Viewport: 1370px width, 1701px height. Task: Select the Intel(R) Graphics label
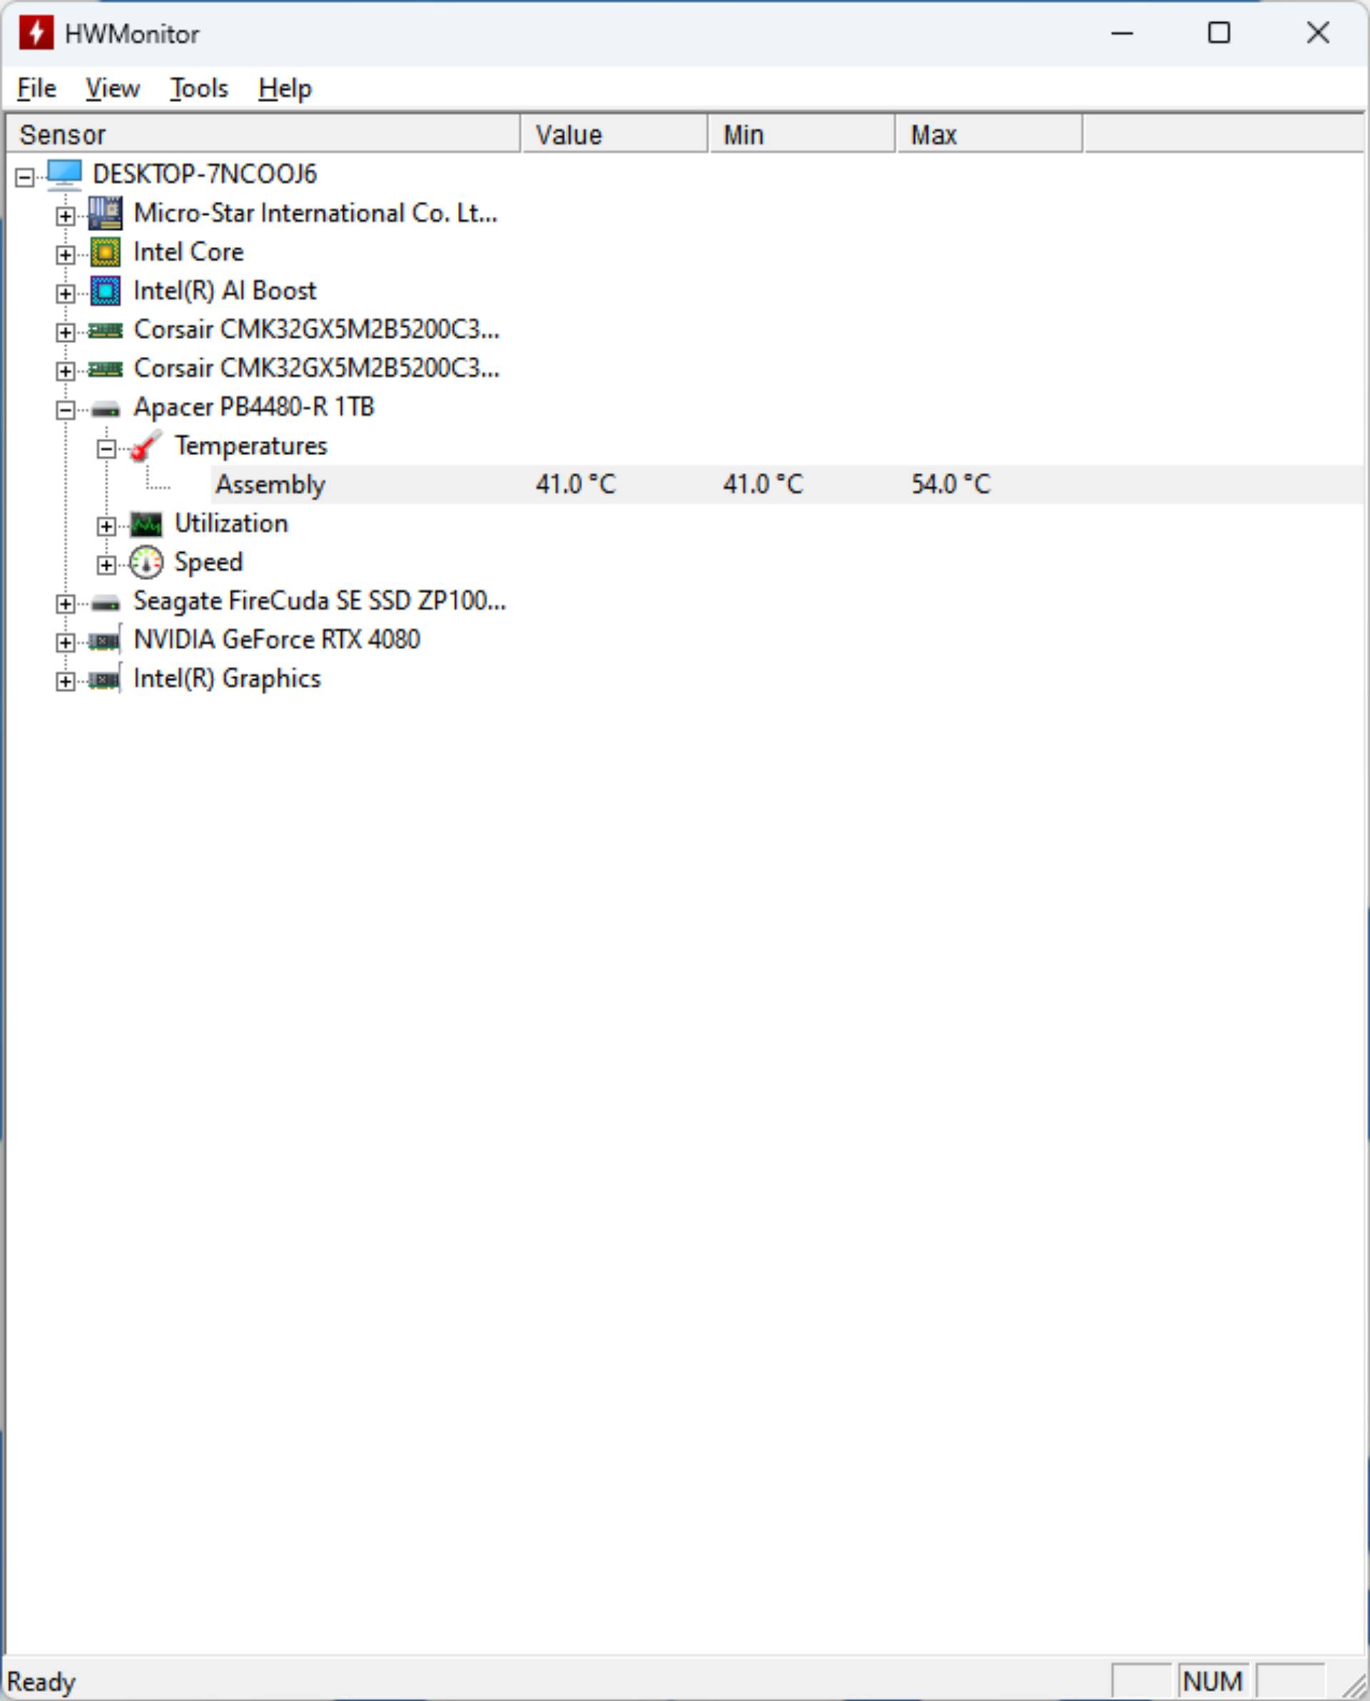[x=228, y=679]
